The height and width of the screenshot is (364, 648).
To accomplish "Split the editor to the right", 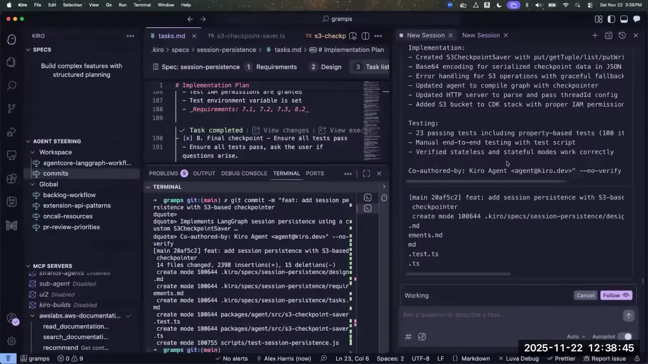I will (x=366, y=36).
